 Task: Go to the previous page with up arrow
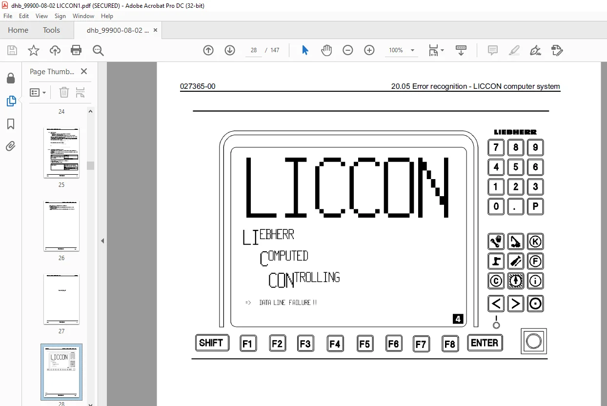coord(208,50)
